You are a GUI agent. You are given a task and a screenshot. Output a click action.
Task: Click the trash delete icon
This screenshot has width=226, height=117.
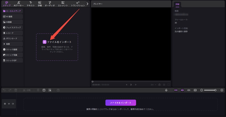pyautogui.click(x=16, y=90)
